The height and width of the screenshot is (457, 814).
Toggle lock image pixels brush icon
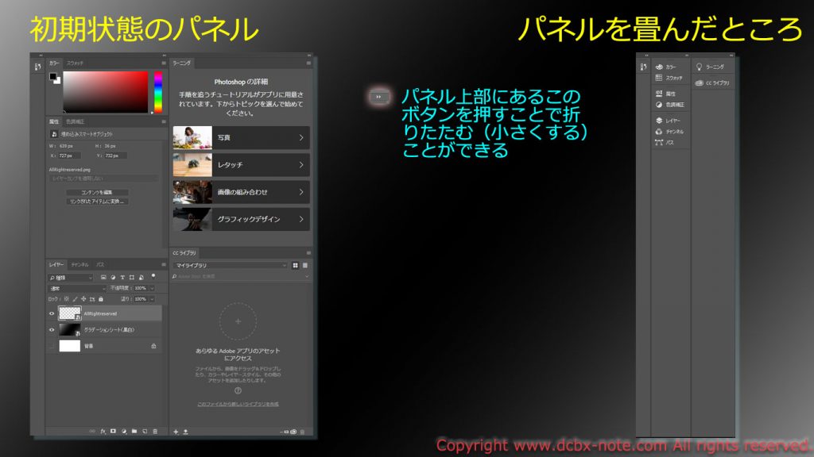click(75, 299)
